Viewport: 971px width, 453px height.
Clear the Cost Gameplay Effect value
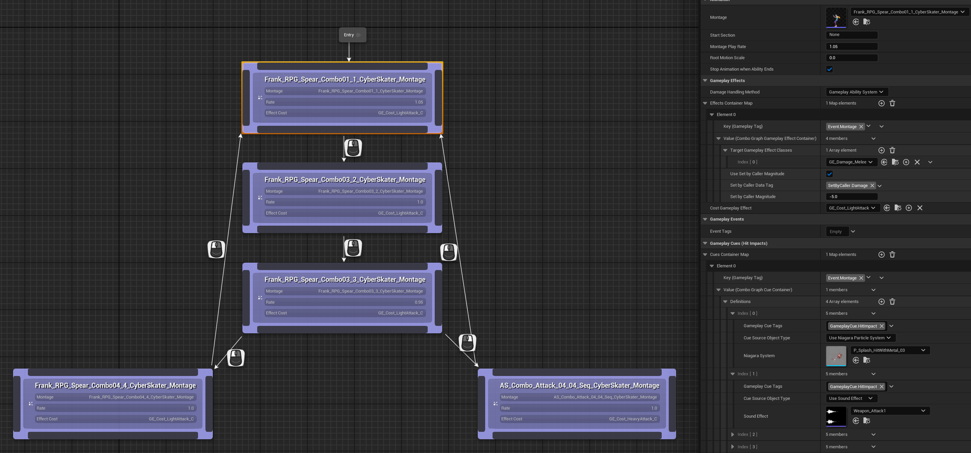[919, 208]
